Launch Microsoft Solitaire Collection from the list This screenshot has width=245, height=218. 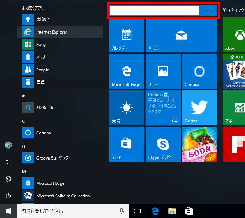[x=60, y=196]
